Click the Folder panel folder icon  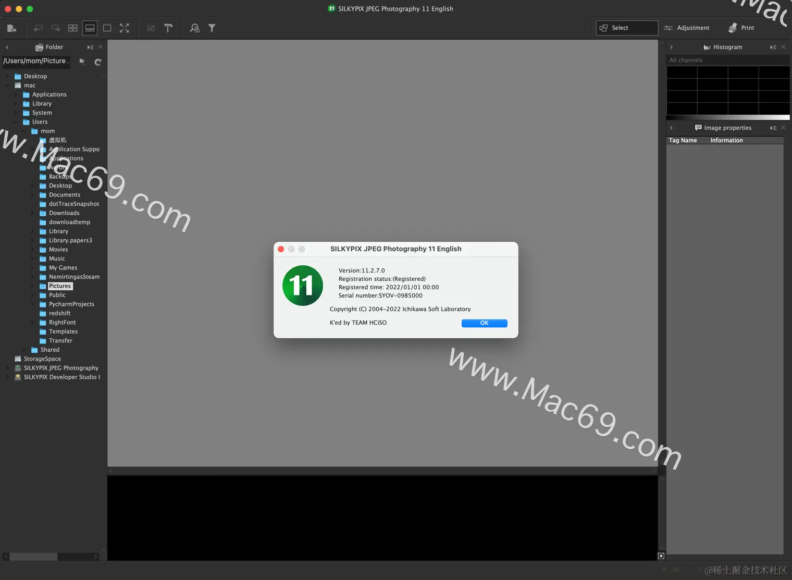pos(39,47)
